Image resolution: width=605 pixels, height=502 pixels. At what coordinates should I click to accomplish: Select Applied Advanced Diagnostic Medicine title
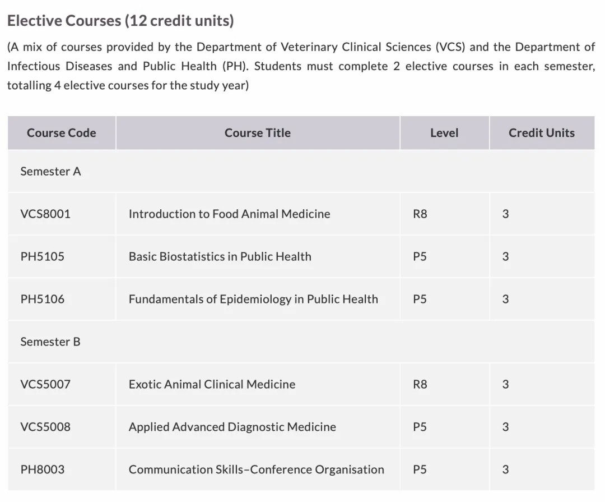coord(232,427)
